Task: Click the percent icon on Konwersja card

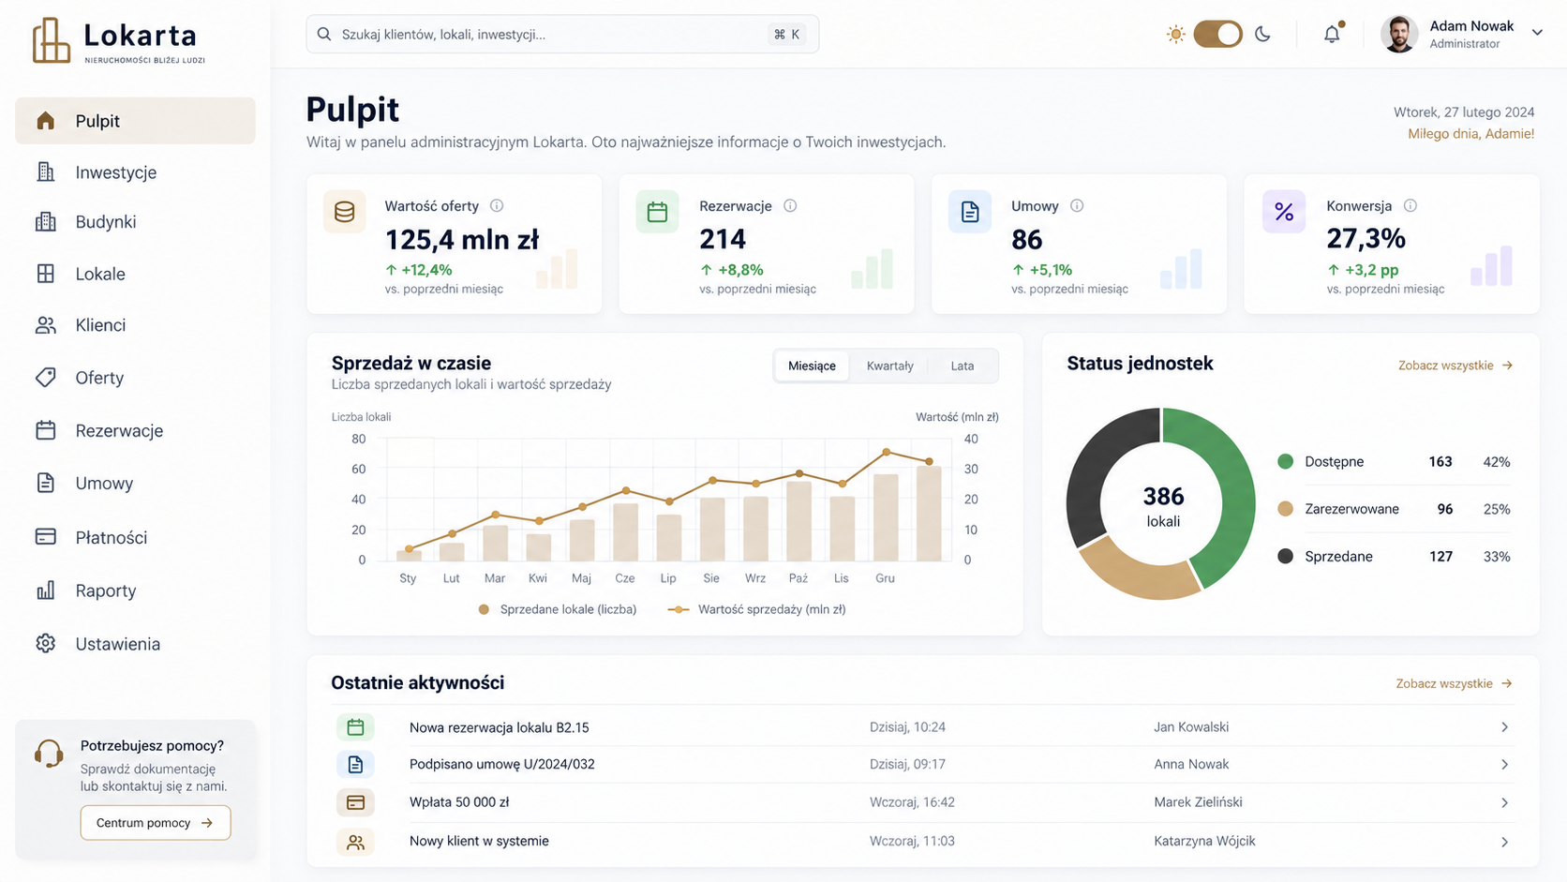Action: click(x=1284, y=212)
